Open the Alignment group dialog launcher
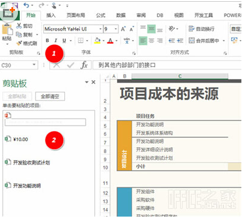Screen dimensions: 245x222 [x=225, y=53]
